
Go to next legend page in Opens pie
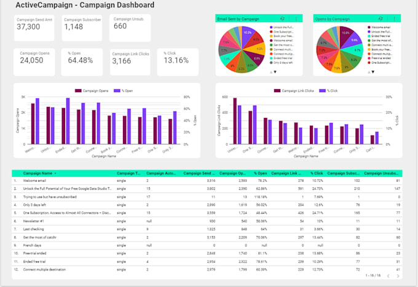[x=373, y=72]
